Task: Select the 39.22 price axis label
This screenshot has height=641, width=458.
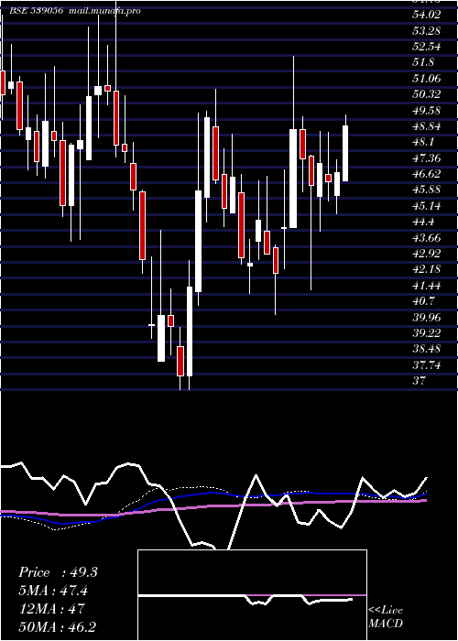Action: [427, 333]
